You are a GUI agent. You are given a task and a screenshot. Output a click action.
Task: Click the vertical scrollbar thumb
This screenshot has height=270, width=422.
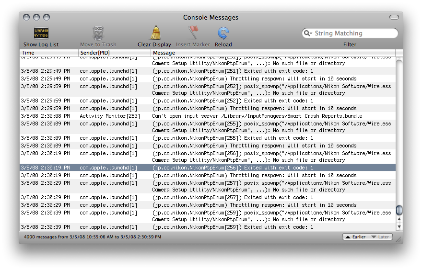[x=399, y=210]
